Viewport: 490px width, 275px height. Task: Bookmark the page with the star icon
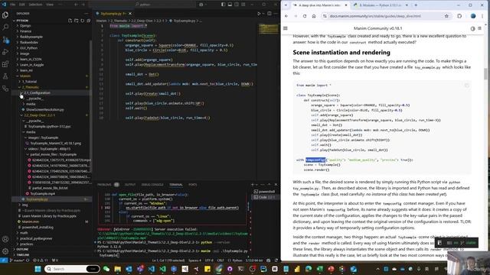coord(446,16)
